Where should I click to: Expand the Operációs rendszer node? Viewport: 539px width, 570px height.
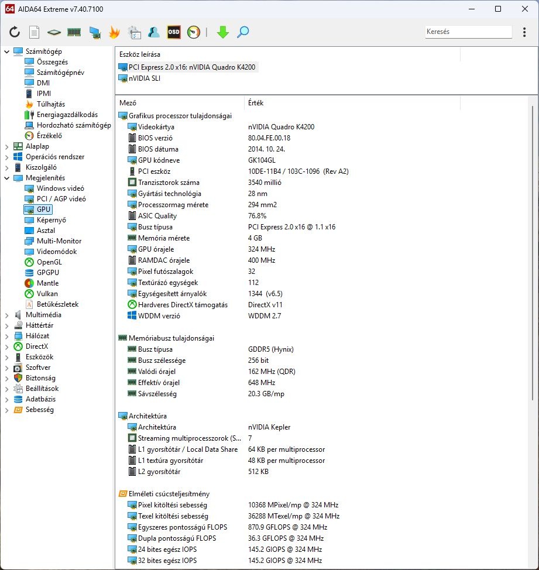pos(6,157)
